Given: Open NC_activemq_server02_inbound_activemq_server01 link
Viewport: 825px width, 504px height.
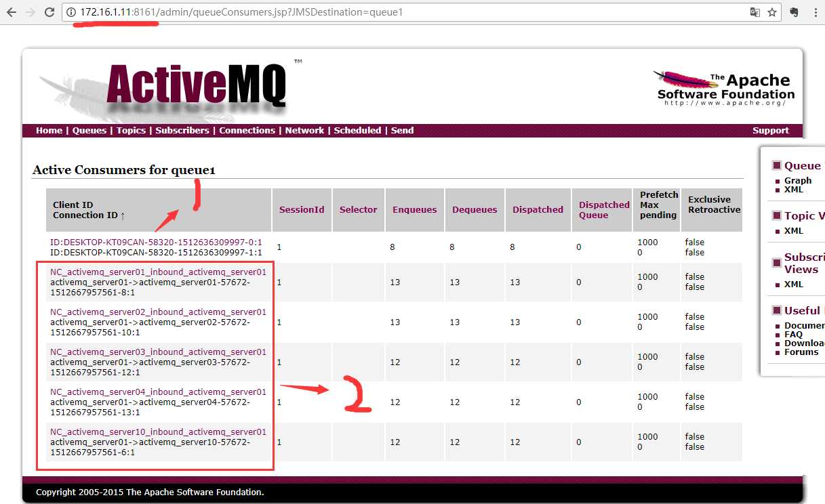Looking at the screenshot, I should click(158, 312).
